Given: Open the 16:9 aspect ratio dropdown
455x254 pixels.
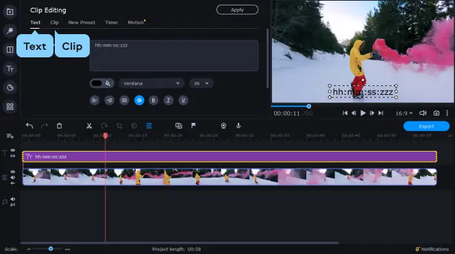Looking at the screenshot, I should click(x=404, y=113).
